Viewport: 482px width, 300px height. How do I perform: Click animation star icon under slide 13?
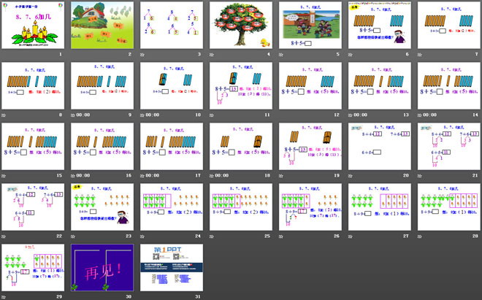[x=350, y=115]
